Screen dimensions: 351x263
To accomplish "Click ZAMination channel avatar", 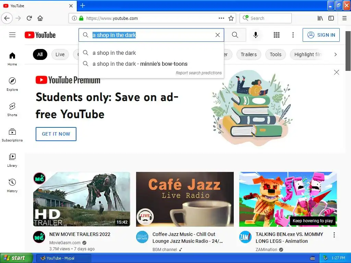I will (245, 237).
